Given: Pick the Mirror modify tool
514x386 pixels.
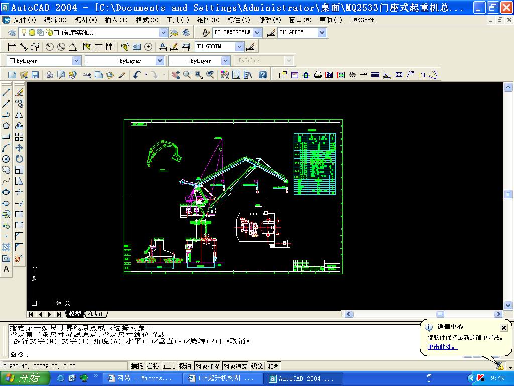Looking at the screenshot, I should coord(19,115).
